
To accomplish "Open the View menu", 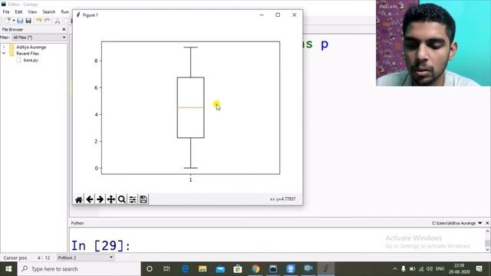I will (32, 12).
